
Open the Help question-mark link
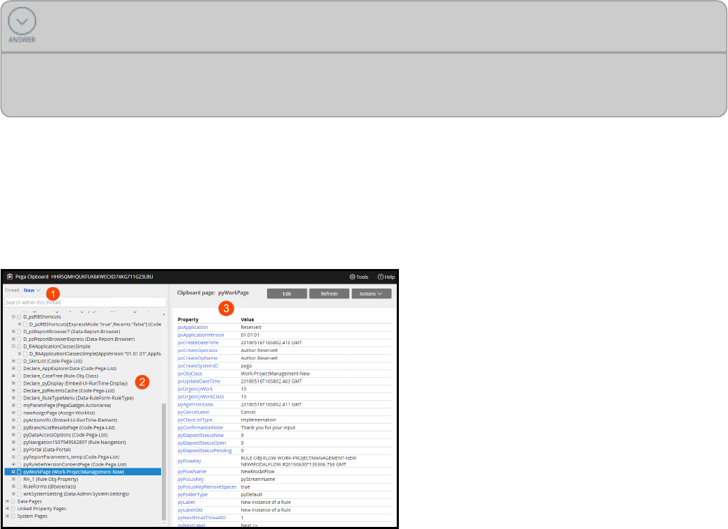click(386, 277)
